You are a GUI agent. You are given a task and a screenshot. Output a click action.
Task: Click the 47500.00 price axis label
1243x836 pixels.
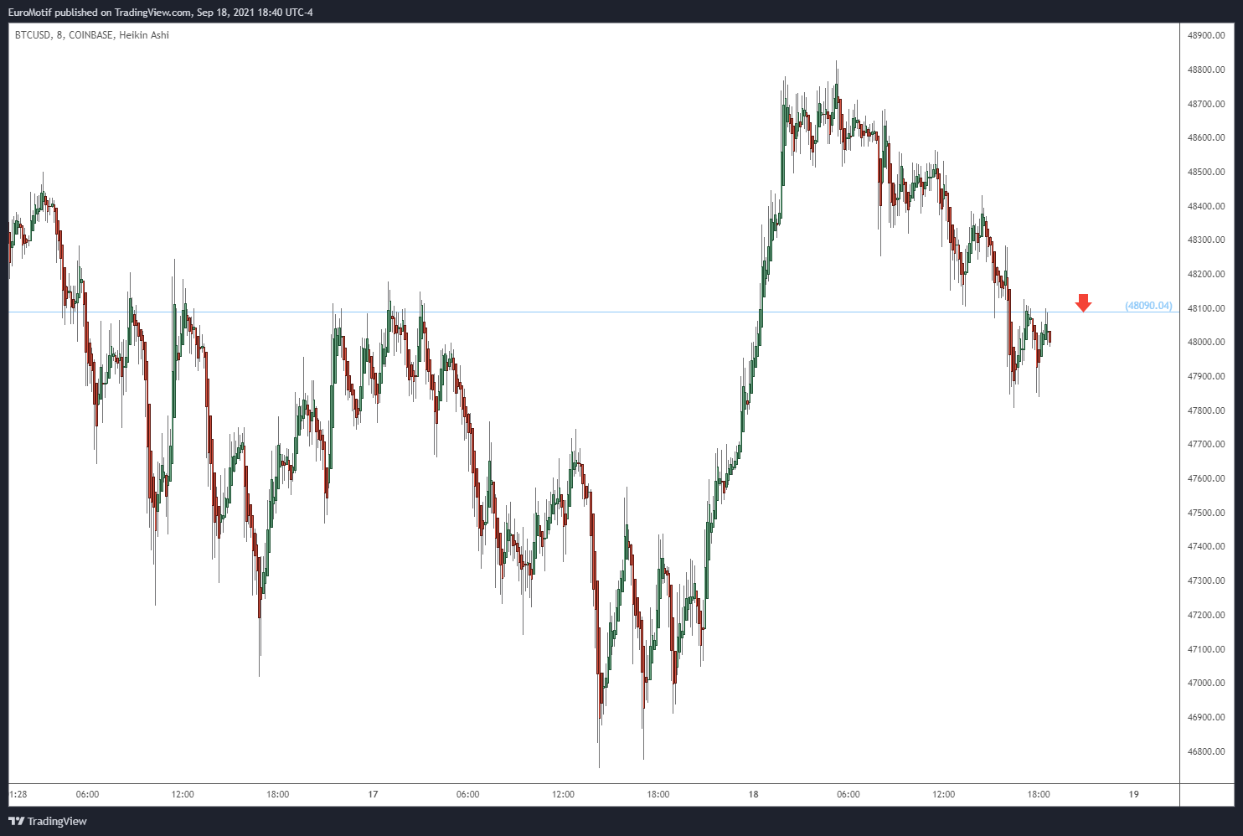click(1206, 513)
